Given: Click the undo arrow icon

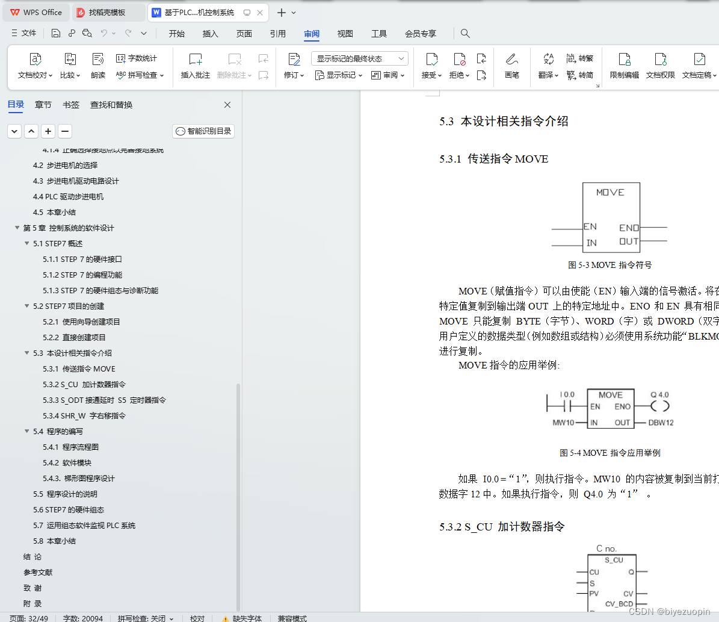Looking at the screenshot, I should pos(104,33).
